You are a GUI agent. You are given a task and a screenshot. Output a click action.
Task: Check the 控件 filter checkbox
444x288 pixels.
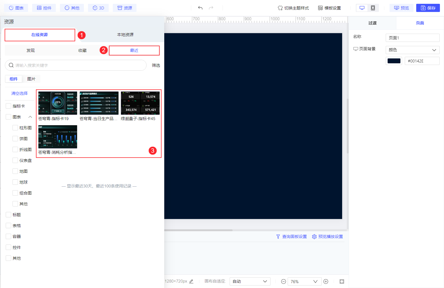point(8,247)
